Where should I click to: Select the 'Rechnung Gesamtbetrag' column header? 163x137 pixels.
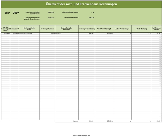[x=86, y=29]
